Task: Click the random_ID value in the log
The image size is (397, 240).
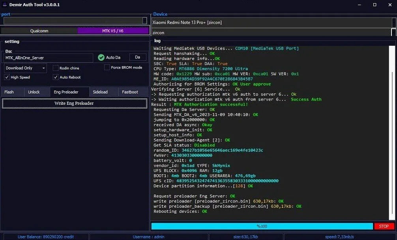Action: (x=222, y=150)
